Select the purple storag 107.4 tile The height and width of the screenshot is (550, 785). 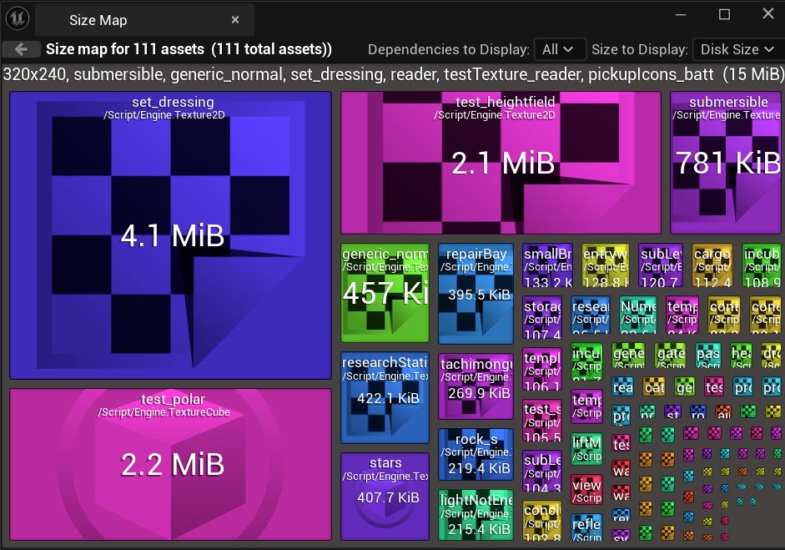click(x=542, y=318)
